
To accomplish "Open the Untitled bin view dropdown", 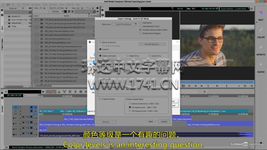I will click(56, 12).
